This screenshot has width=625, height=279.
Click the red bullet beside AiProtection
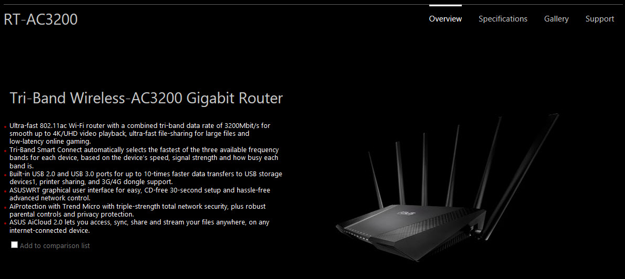(6, 208)
